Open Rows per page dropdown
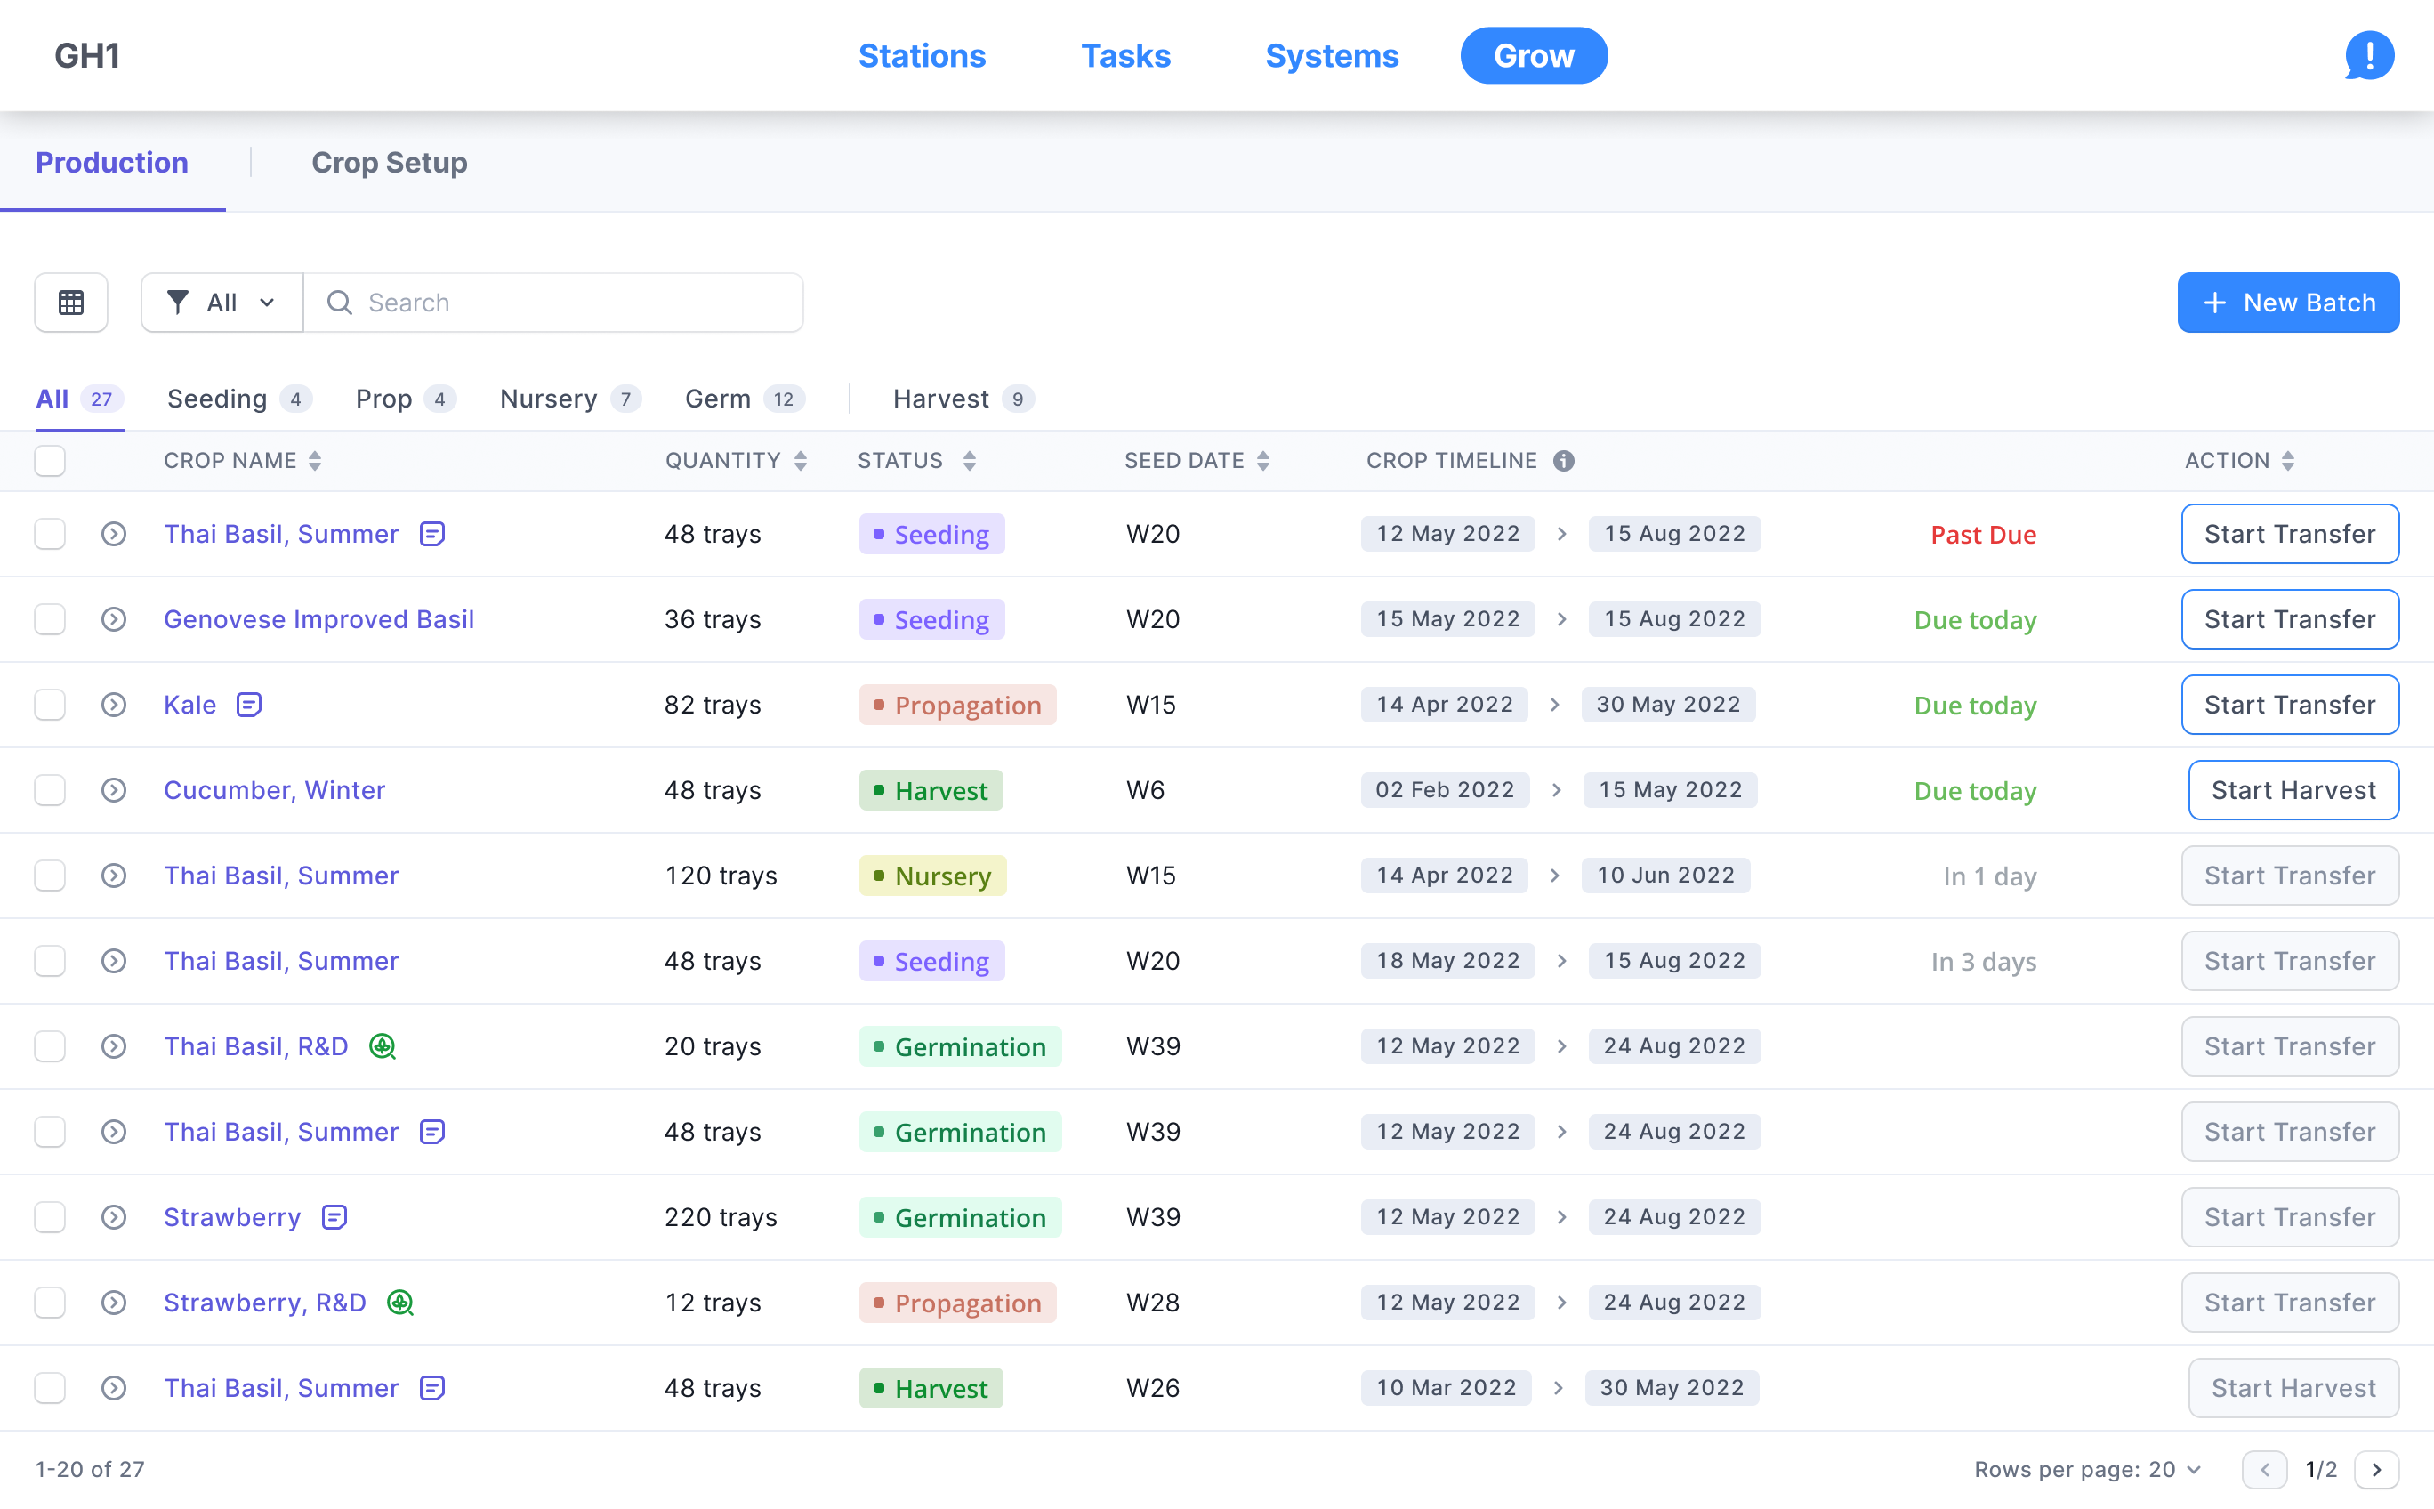Viewport: 2434px width, 1509px height. click(2174, 1469)
